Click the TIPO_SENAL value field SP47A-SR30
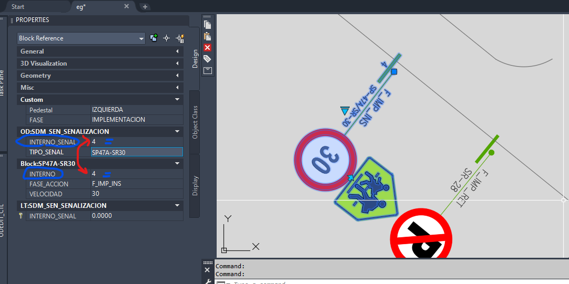This screenshot has height=284, width=569. click(136, 152)
